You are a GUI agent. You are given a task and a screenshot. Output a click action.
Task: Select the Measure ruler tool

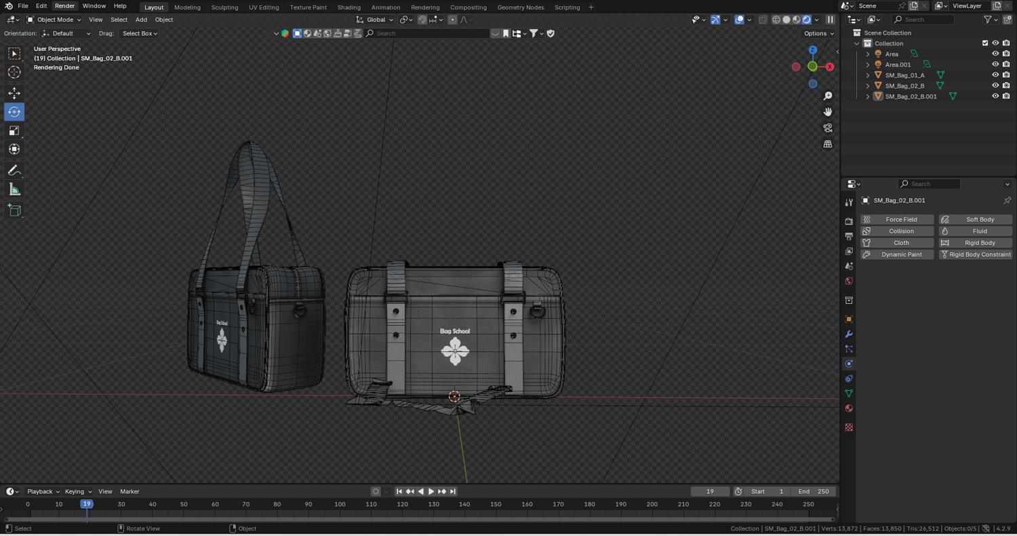(14, 190)
